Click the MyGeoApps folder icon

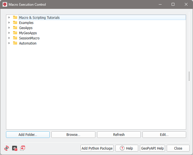pyautogui.click(x=15, y=33)
